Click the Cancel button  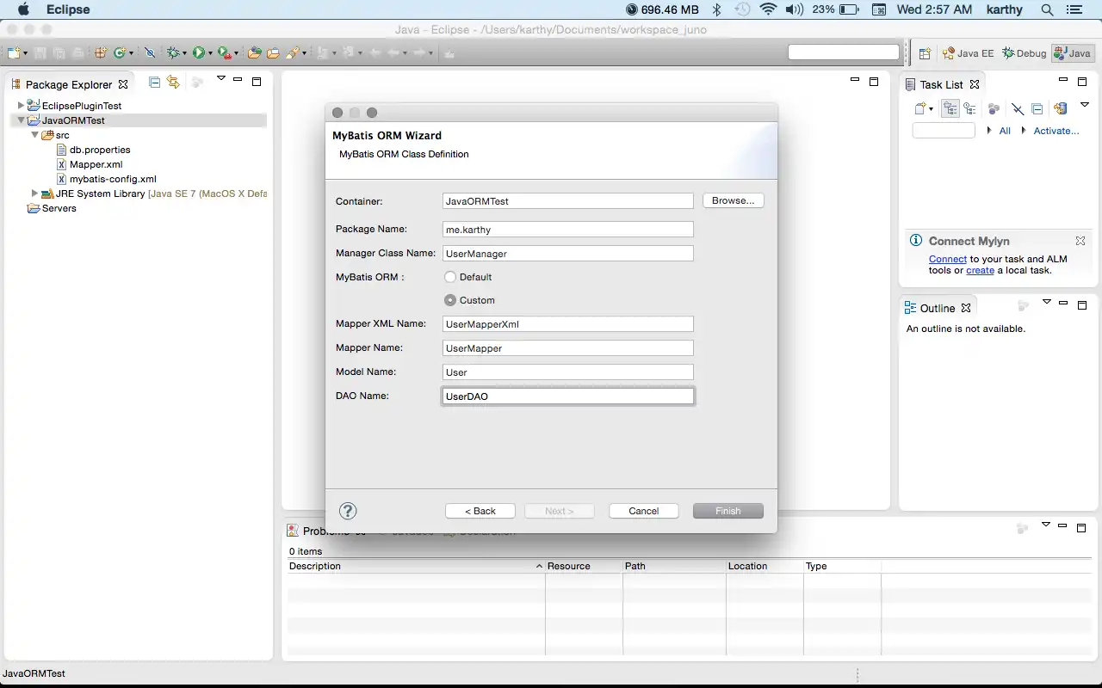644,511
